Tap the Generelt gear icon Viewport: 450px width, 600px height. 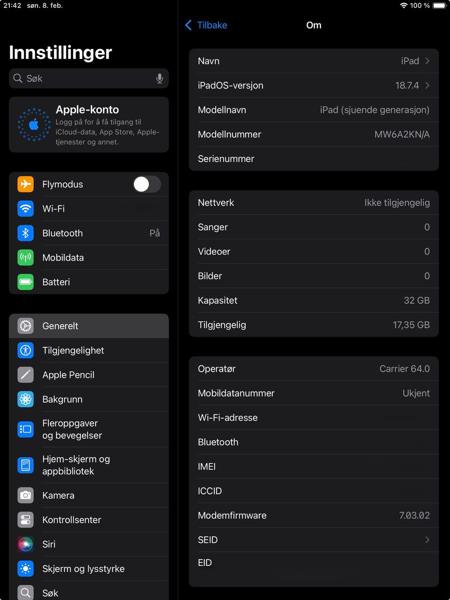click(26, 326)
